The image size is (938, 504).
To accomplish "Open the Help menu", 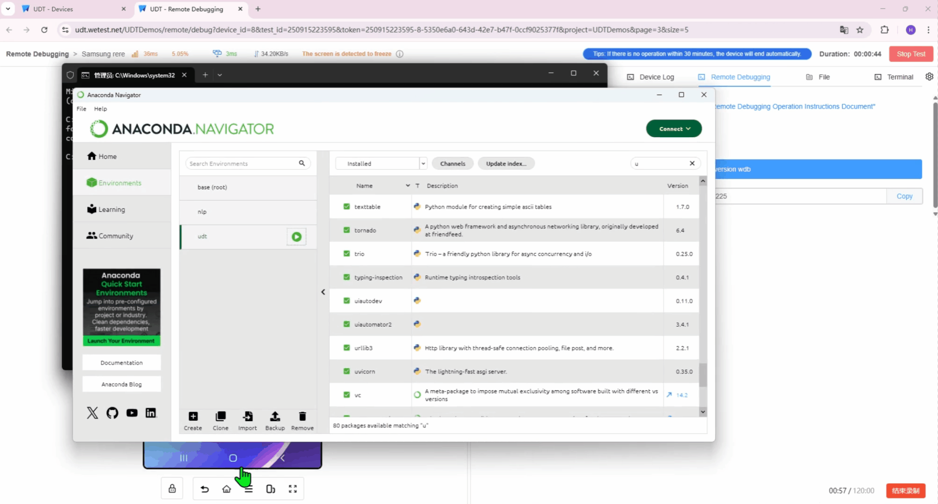I will (x=100, y=109).
